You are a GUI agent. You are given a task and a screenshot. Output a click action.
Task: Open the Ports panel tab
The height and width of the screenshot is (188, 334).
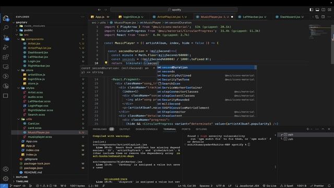[186, 129]
